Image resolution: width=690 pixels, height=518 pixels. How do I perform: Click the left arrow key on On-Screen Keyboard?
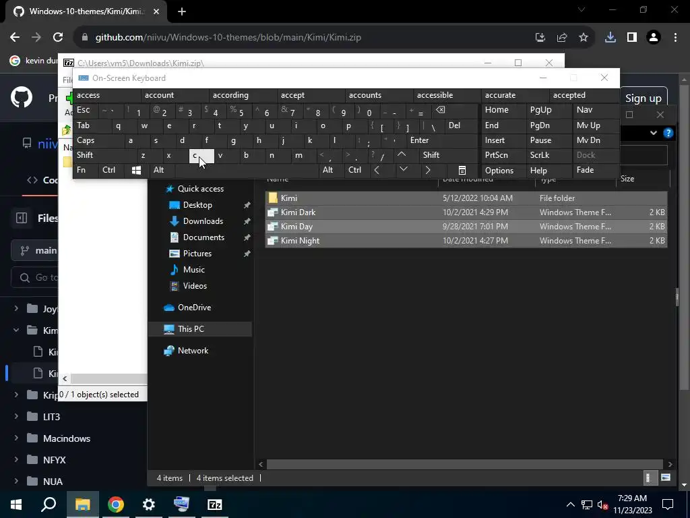[x=377, y=170]
